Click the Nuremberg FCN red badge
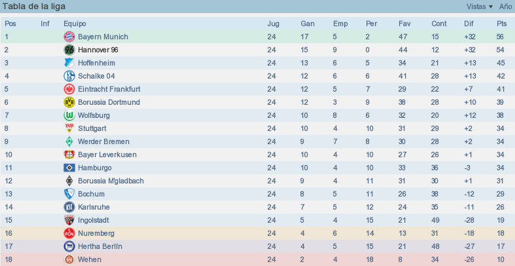Image resolution: width=515 pixels, height=266 pixels. (x=69, y=233)
